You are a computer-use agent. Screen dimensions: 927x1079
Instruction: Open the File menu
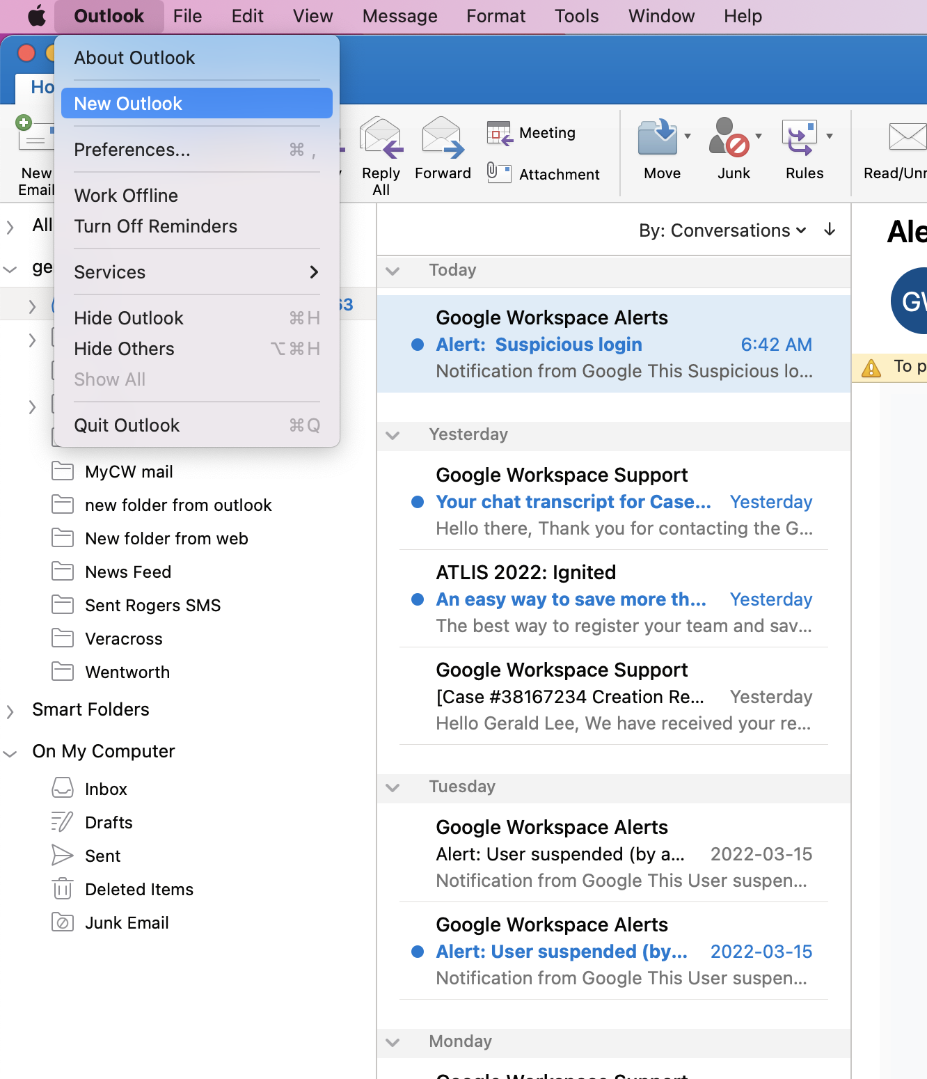(187, 16)
